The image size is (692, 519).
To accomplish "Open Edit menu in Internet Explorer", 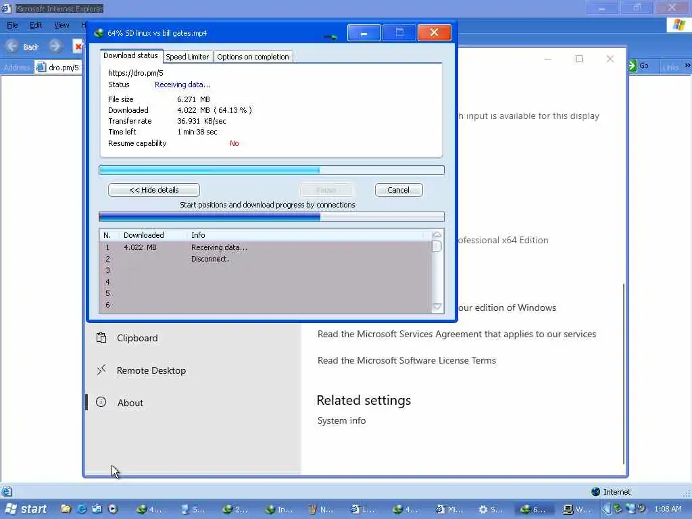I will [36, 25].
